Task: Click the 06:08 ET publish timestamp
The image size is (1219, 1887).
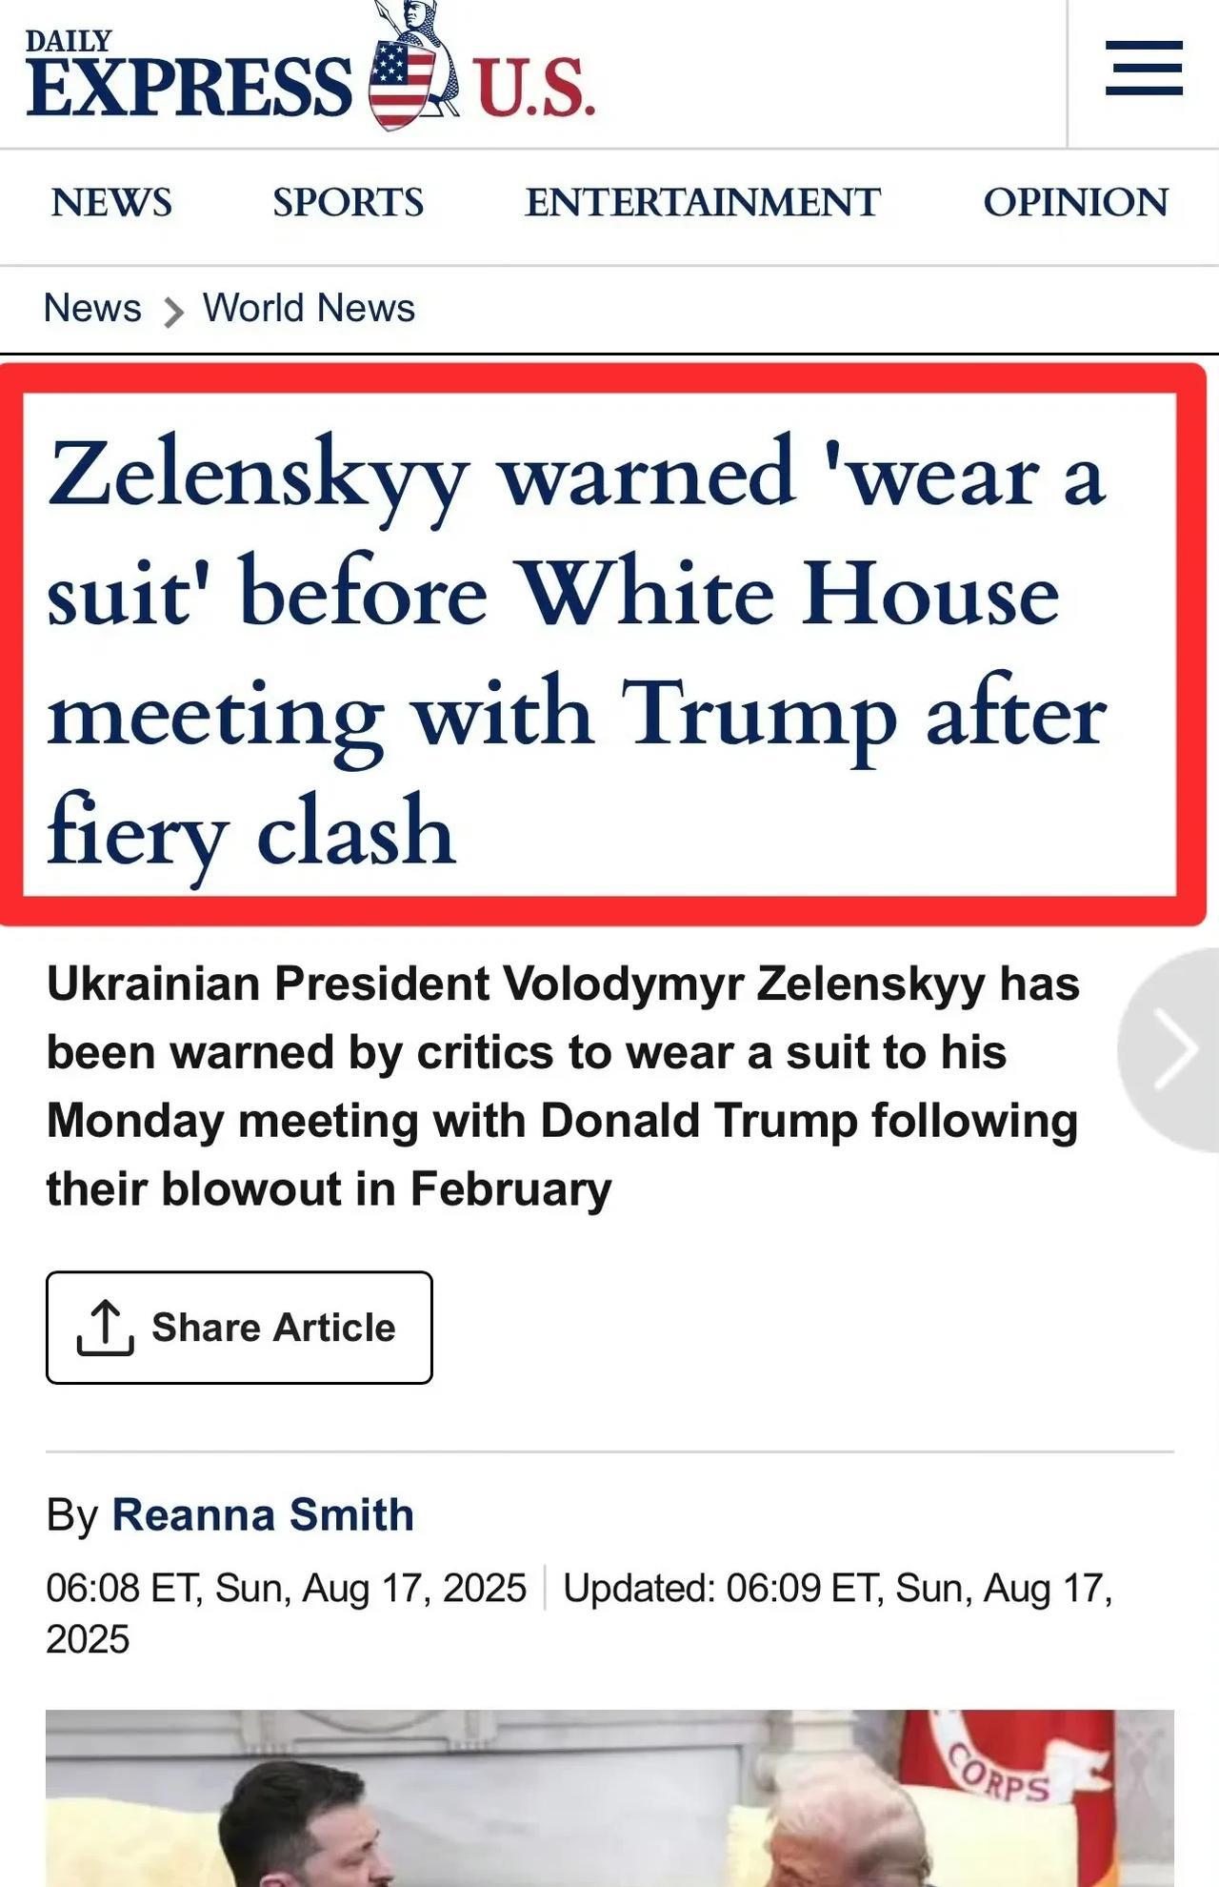Action: (286, 1588)
